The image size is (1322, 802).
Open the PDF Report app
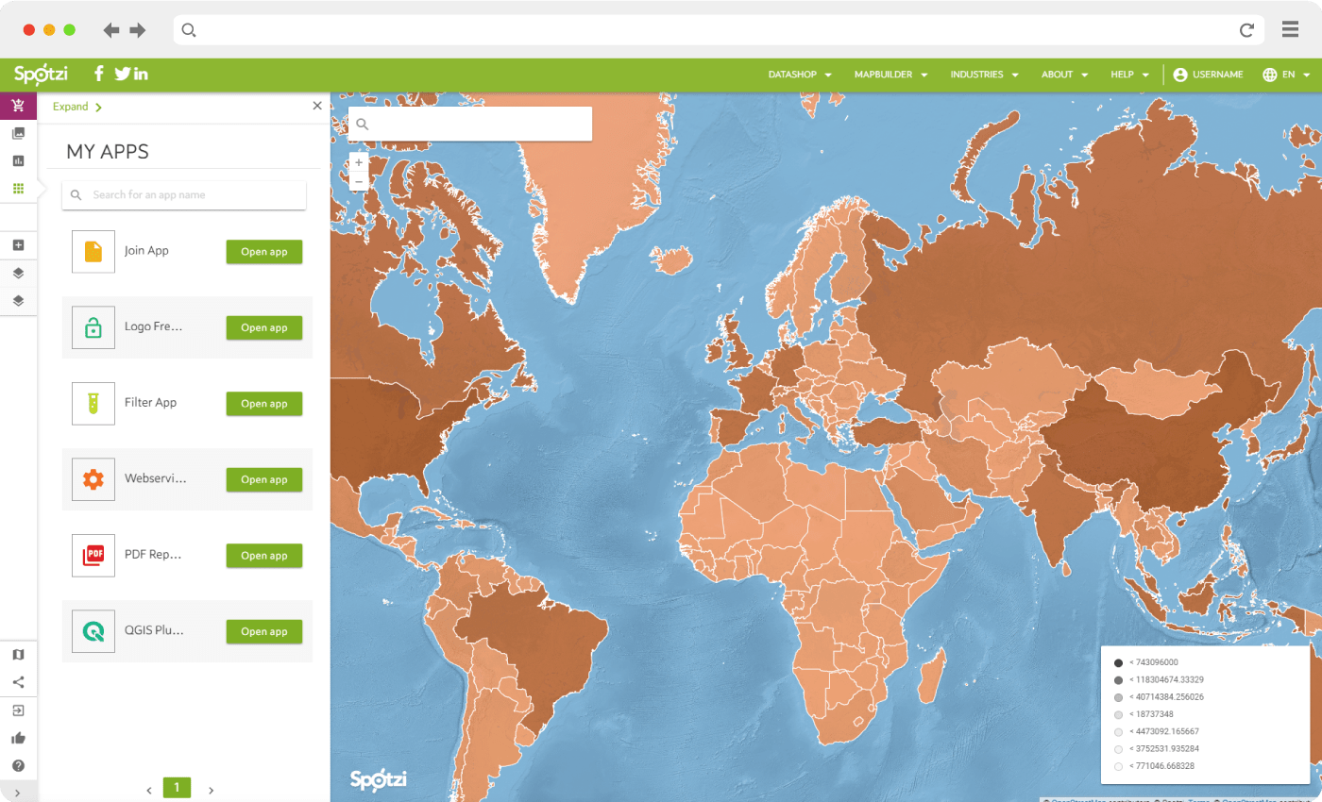[x=264, y=556]
